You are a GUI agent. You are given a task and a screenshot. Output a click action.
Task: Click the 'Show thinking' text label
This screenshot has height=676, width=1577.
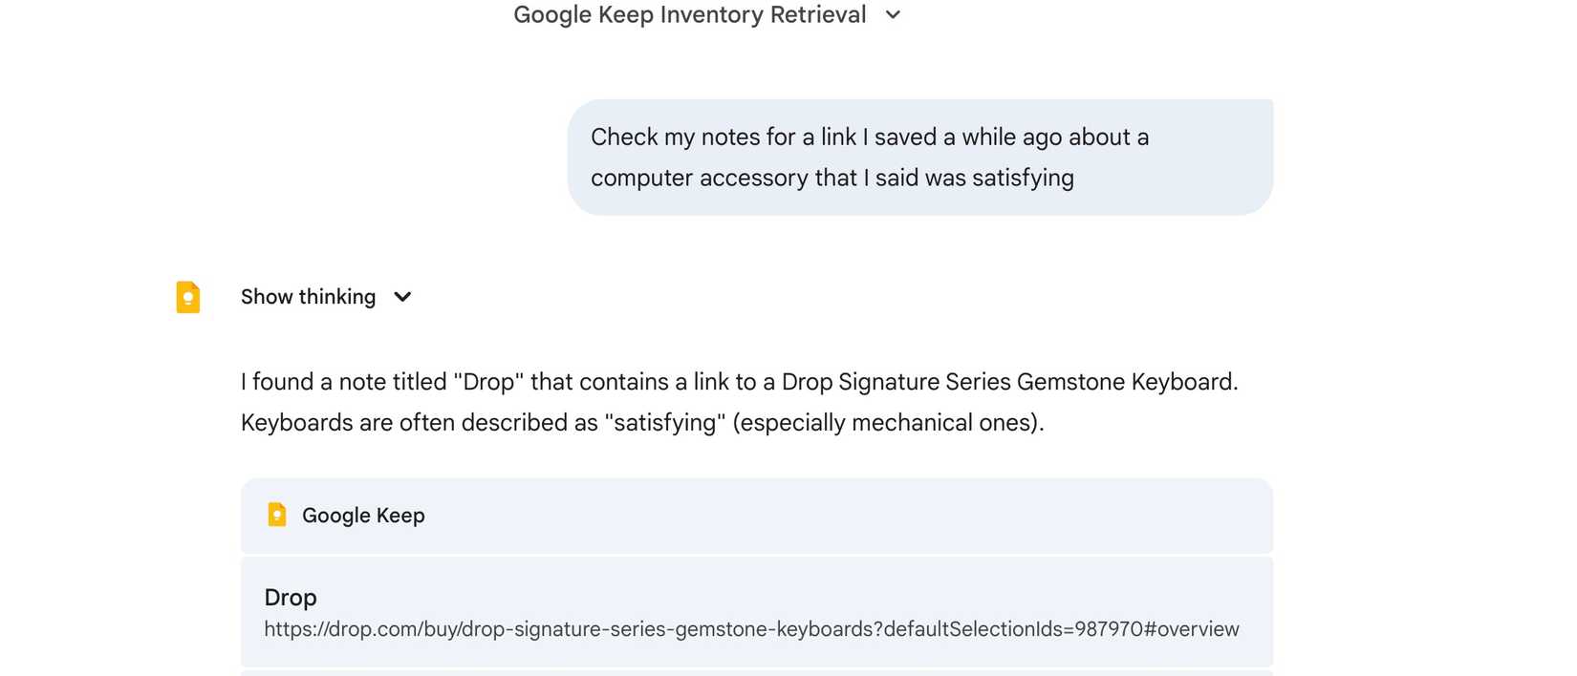click(308, 297)
